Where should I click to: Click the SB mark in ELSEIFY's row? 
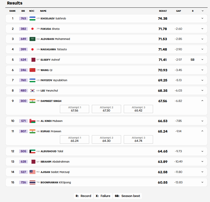pos(192,60)
